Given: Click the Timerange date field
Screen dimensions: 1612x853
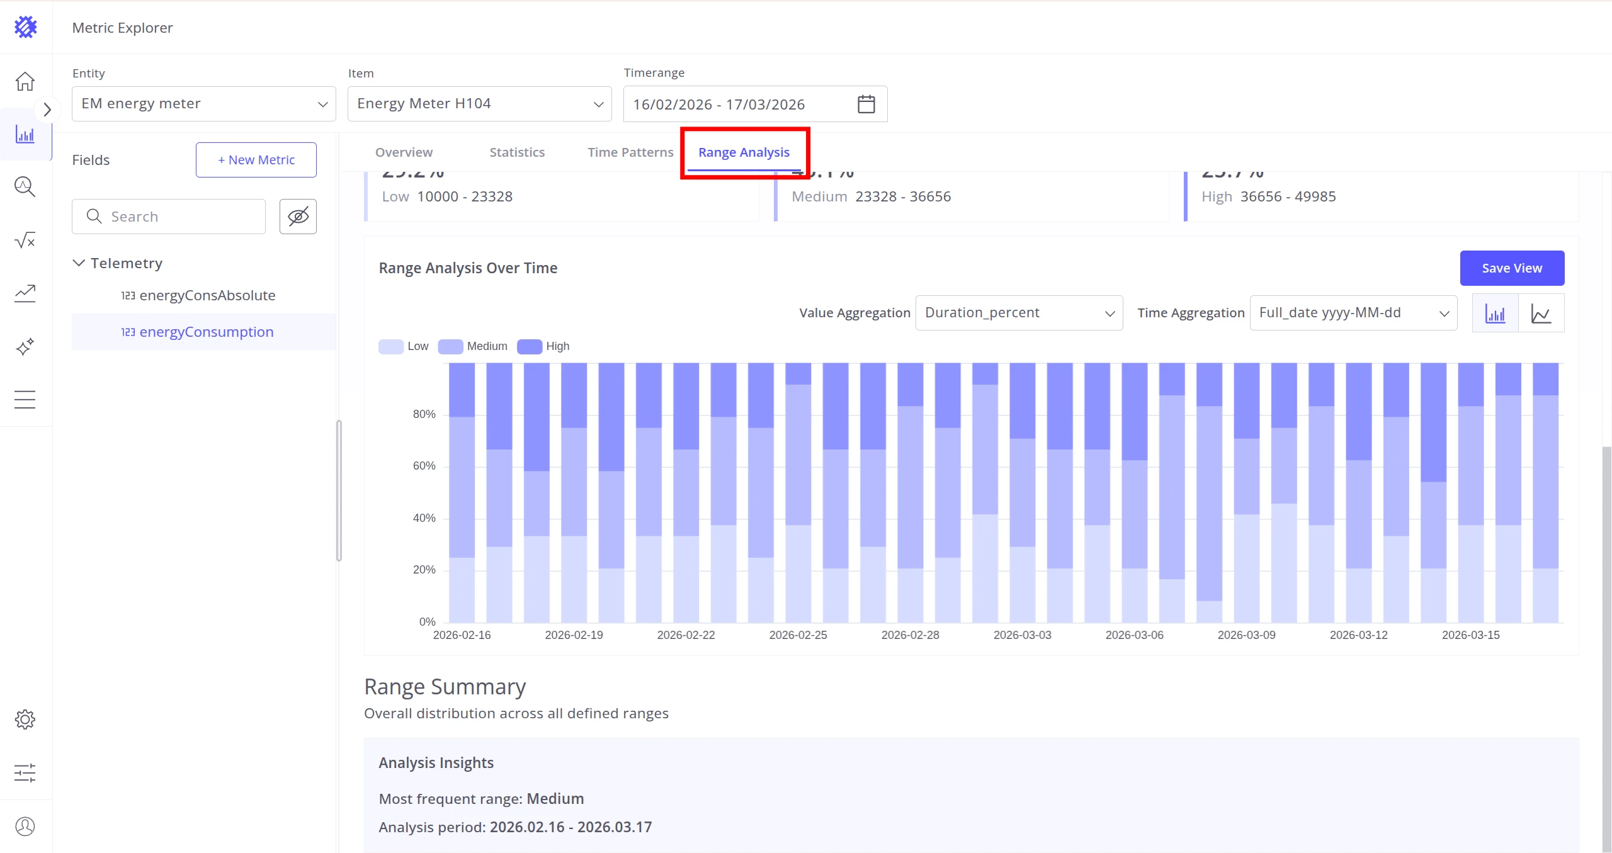Looking at the screenshot, I should coord(756,104).
